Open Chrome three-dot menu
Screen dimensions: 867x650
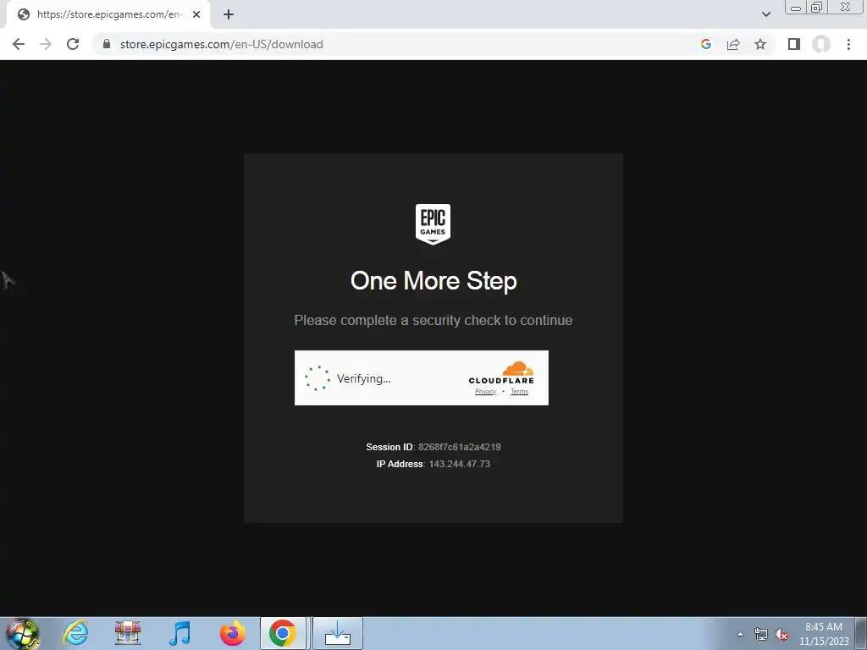click(x=848, y=44)
